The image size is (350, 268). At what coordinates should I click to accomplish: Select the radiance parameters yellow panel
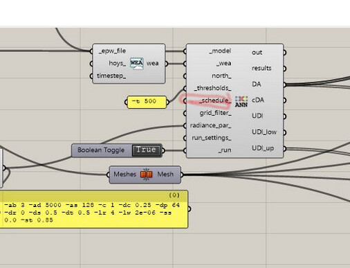click(x=94, y=209)
